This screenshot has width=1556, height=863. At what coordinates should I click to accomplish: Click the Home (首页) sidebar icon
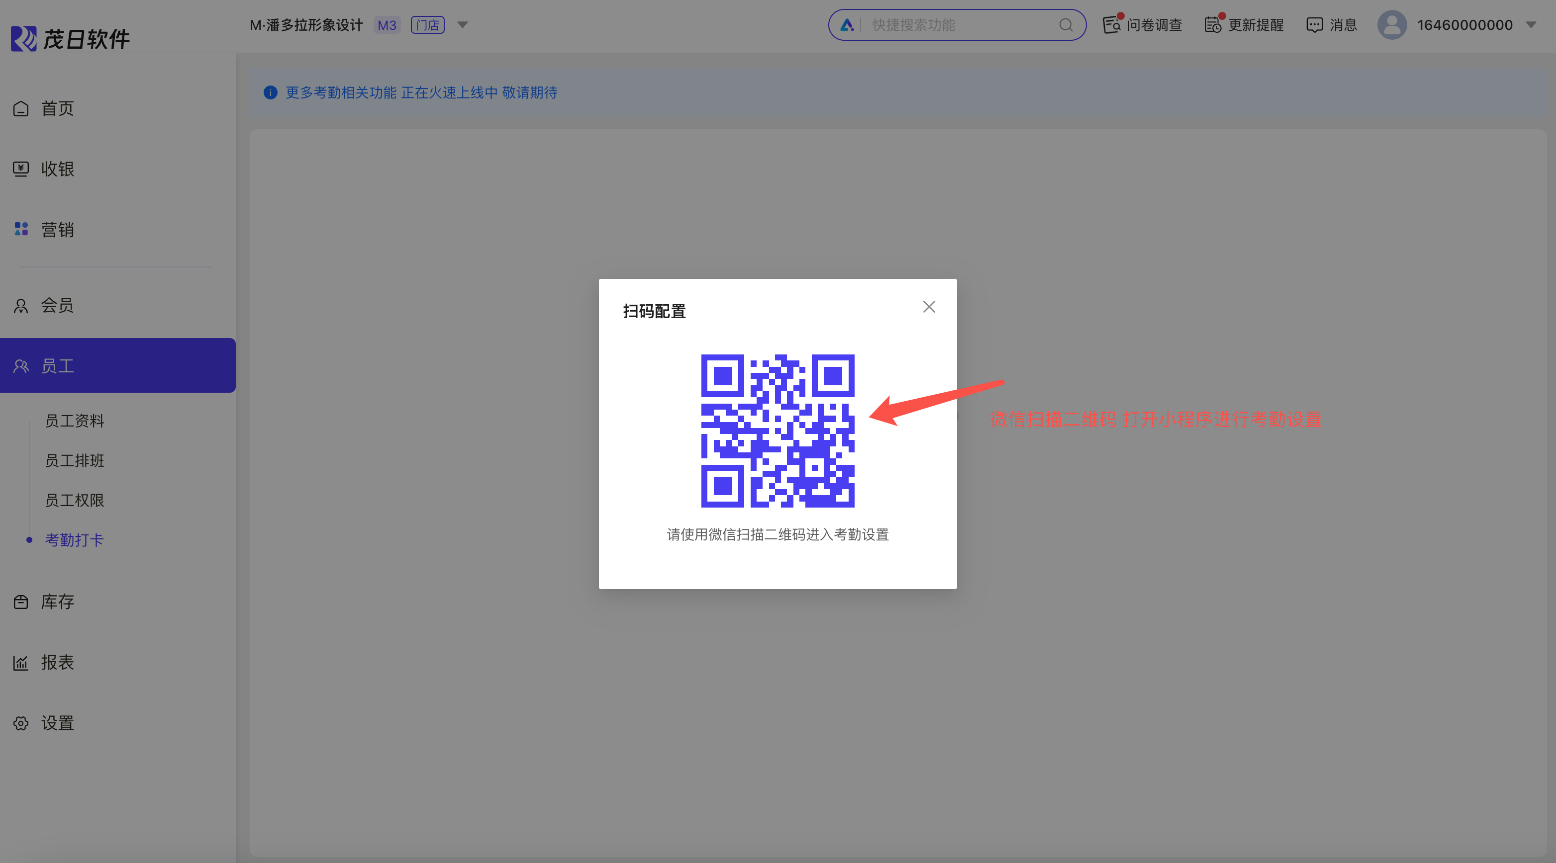pos(21,109)
